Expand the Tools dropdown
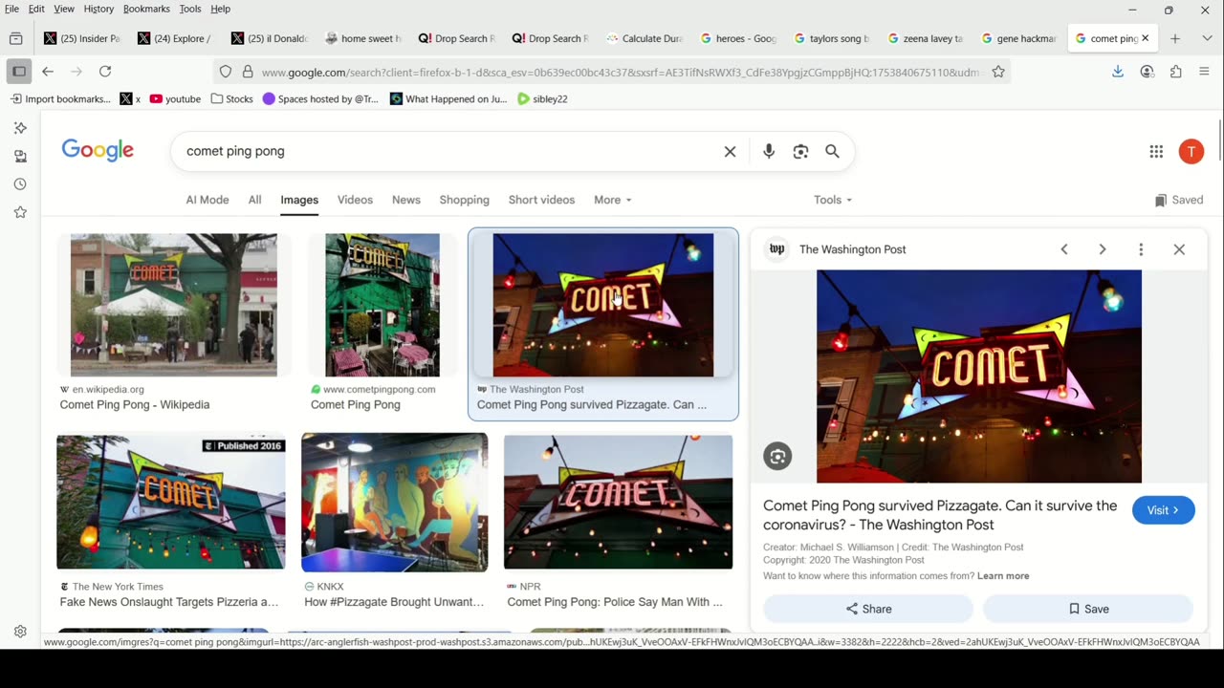Screen dimensions: 1224x688 coord(833,200)
